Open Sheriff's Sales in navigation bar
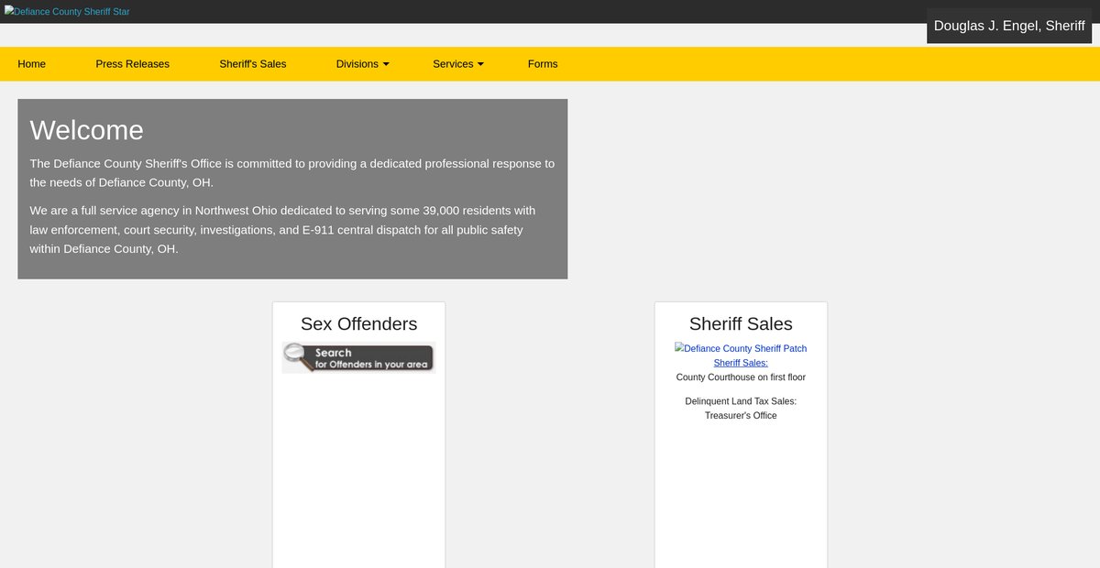The width and height of the screenshot is (1100, 568). (253, 64)
